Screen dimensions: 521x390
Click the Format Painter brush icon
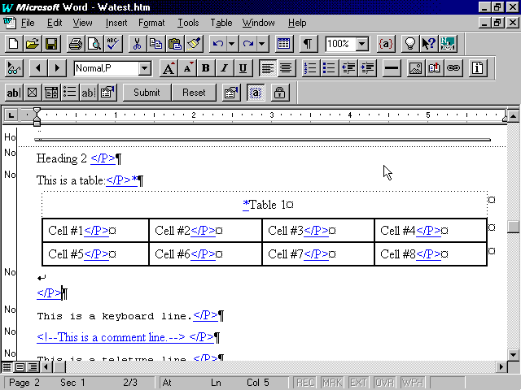193,44
